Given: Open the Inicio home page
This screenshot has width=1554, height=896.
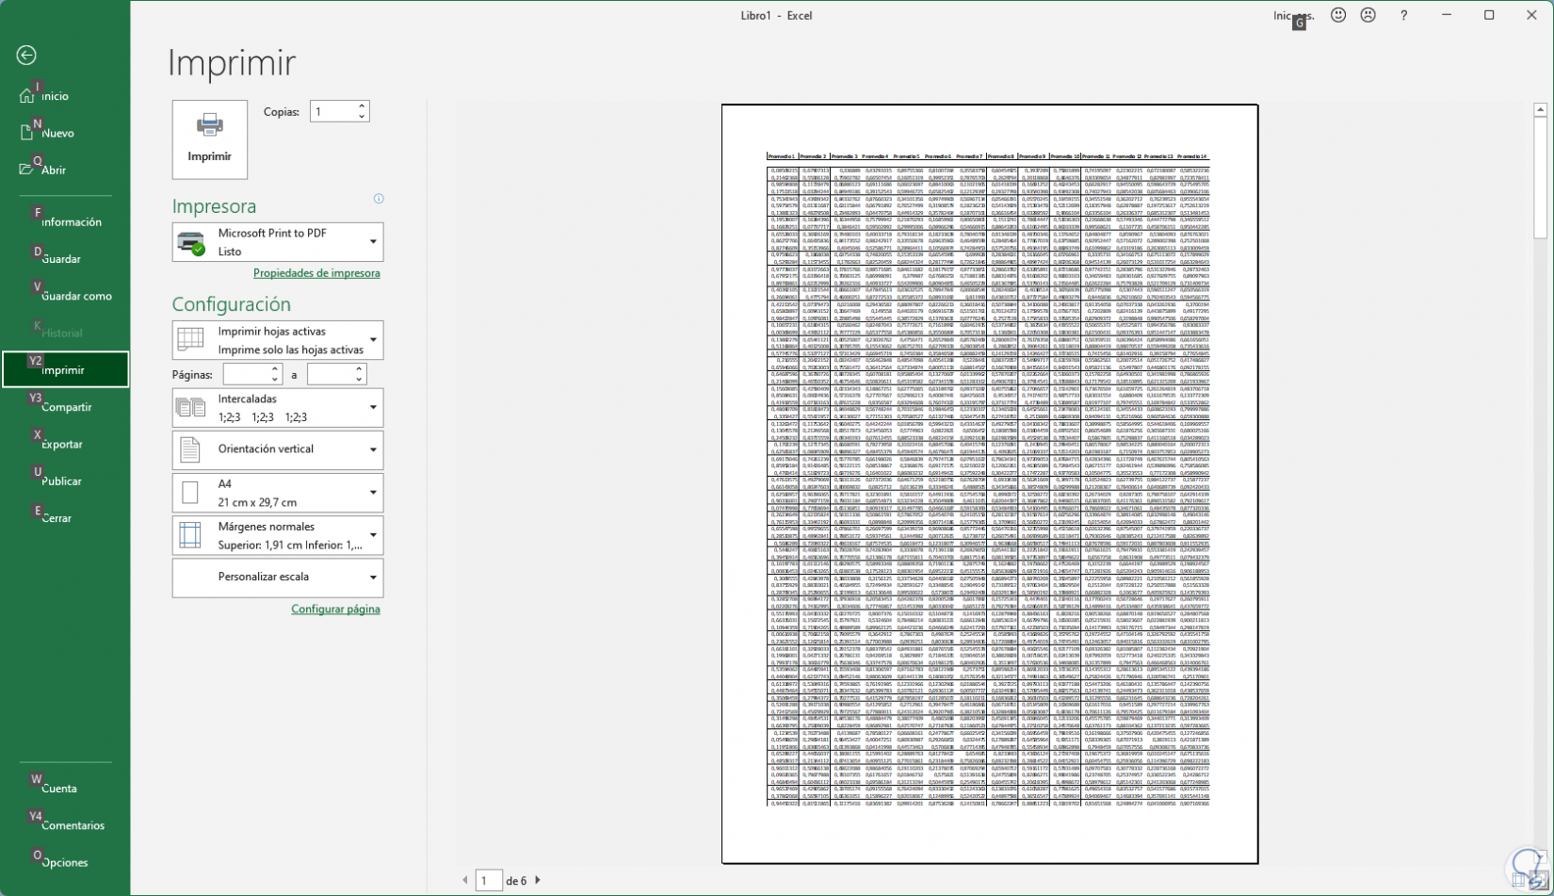Looking at the screenshot, I should click(x=65, y=96).
